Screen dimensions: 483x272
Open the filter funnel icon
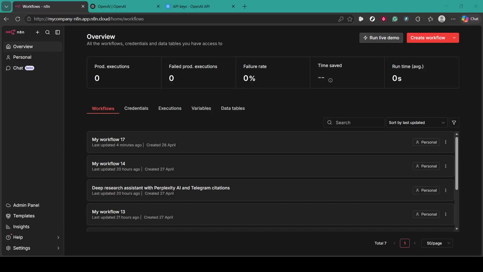(x=454, y=123)
